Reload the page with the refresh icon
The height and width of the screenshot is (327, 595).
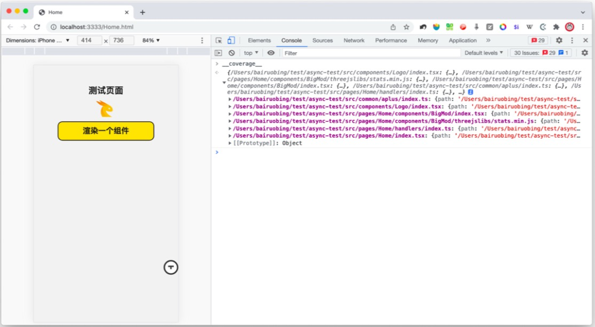tap(37, 27)
